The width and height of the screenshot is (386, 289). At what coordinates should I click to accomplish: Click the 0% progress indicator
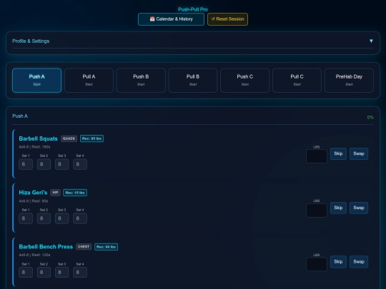click(x=370, y=118)
